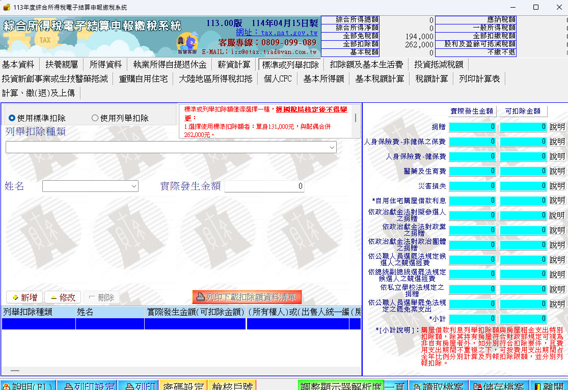
Task: Open 說明(F1) help in bottom bar
Action: coord(28,385)
